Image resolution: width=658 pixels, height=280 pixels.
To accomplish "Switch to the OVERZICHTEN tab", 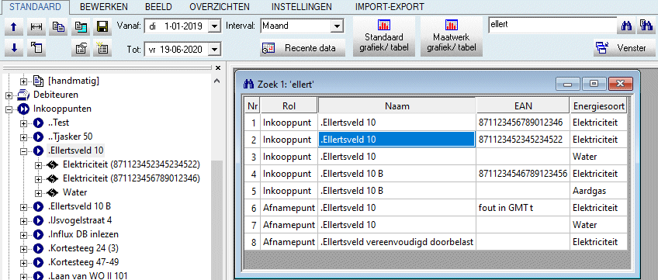I will point(220,7).
